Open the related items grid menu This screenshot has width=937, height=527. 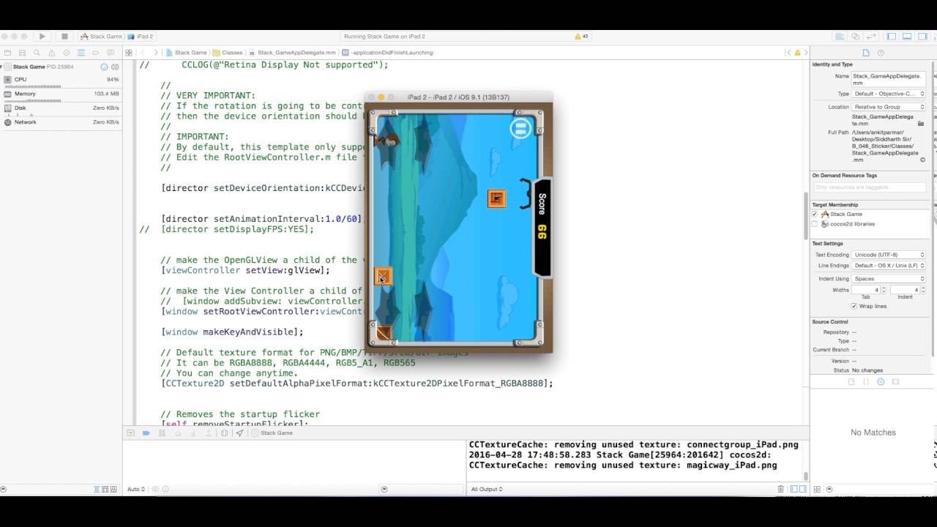click(129, 53)
